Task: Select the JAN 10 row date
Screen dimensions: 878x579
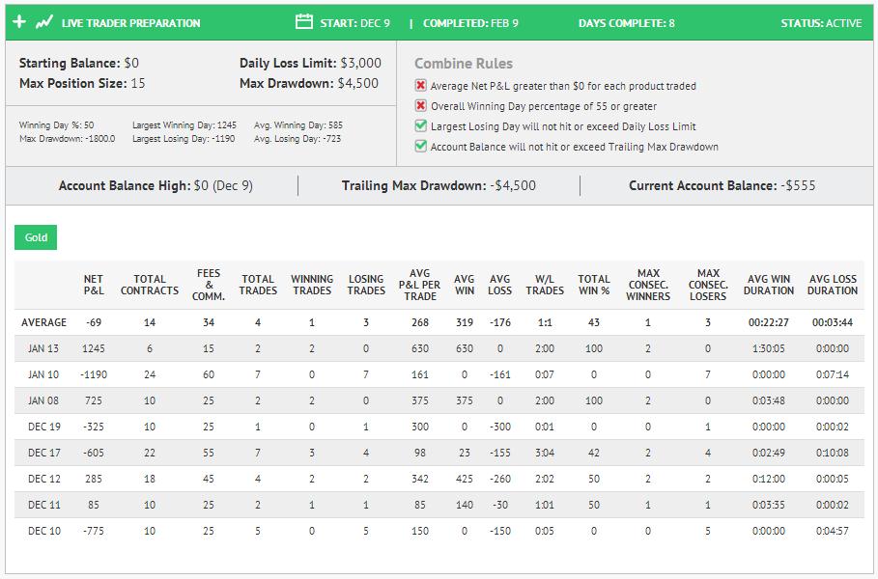Action: tap(43, 374)
